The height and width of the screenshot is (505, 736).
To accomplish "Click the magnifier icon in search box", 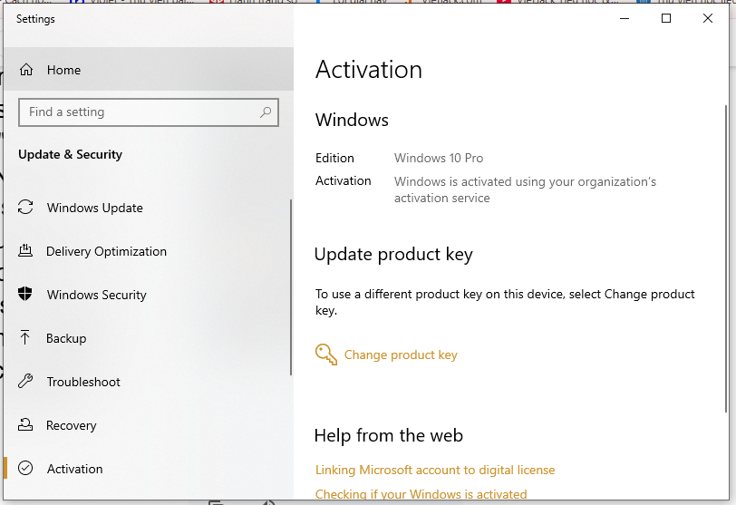I will [x=266, y=112].
